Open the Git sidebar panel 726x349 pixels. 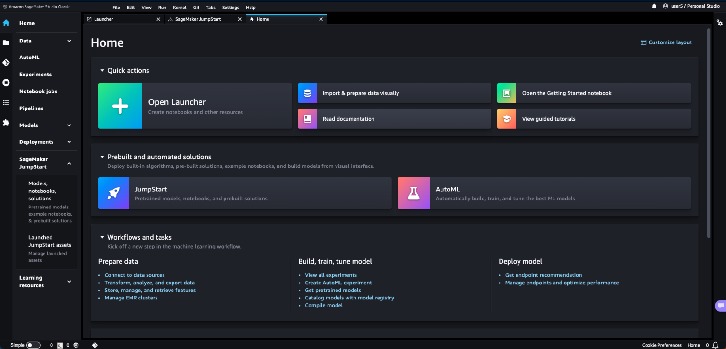pos(6,62)
